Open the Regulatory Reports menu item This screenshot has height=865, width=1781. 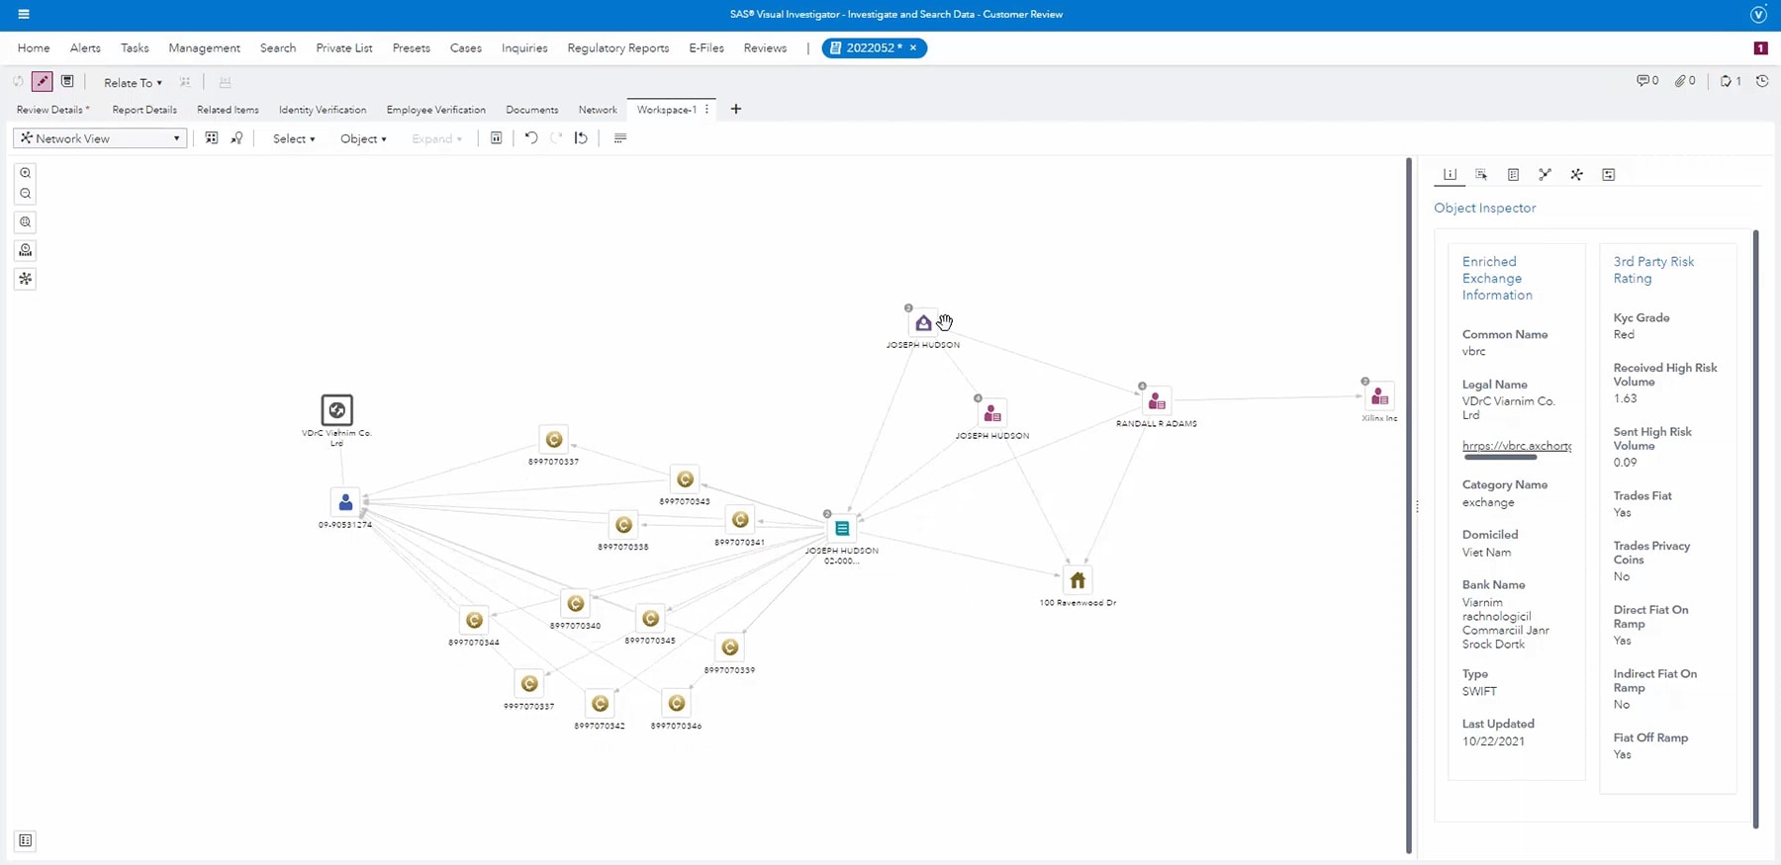pyautogui.click(x=618, y=47)
